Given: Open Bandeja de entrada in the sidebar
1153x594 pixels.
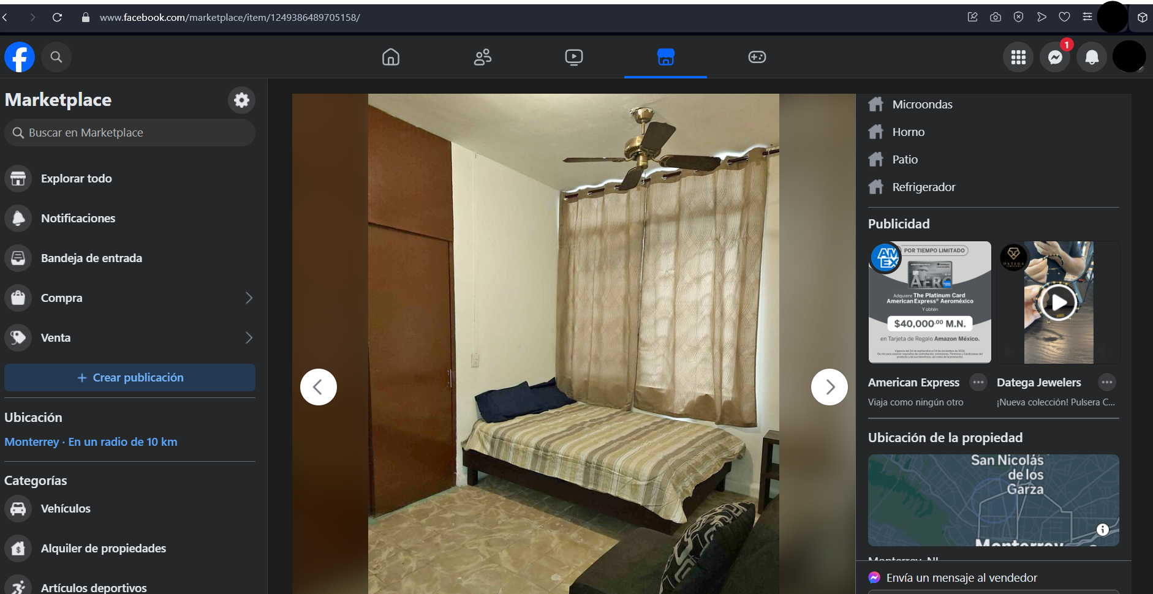Looking at the screenshot, I should pos(91,258).
